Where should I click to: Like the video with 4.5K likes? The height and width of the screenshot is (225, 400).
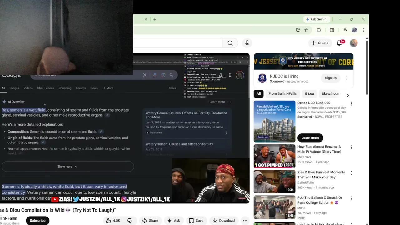(x=113, y=221)
